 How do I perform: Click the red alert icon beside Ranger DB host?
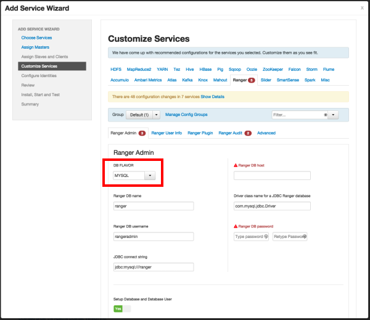point(236,165)
